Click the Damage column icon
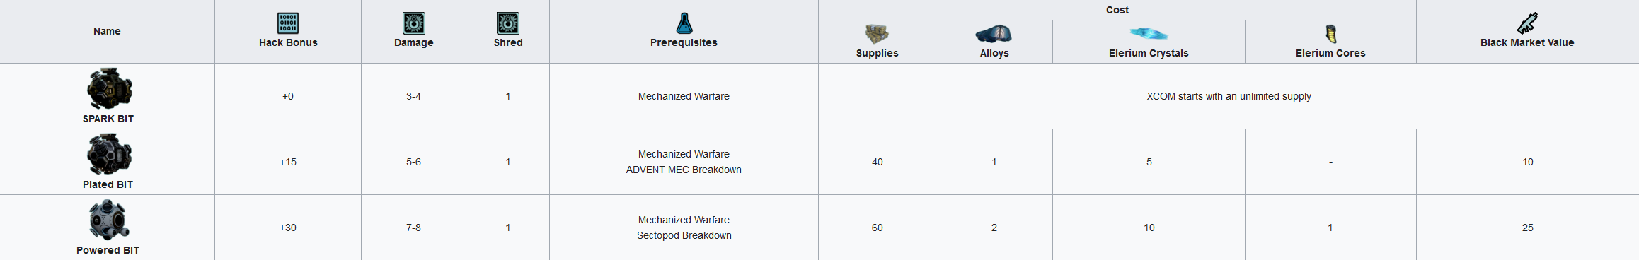This screenshot has width=1639, height=260. pyautogui.click(x=414, y=23)
